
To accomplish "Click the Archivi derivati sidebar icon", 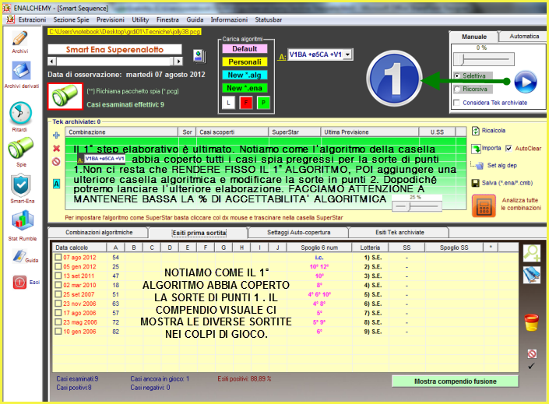I will coord(20,73).
